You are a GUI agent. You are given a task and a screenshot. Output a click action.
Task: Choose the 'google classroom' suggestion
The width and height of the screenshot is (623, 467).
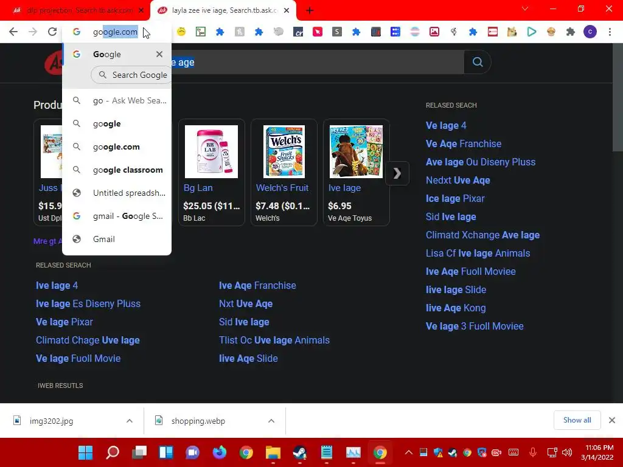click(117, 170)
